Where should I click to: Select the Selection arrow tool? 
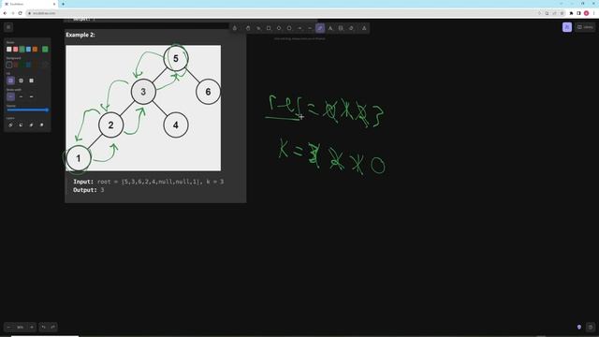point(258,28)
